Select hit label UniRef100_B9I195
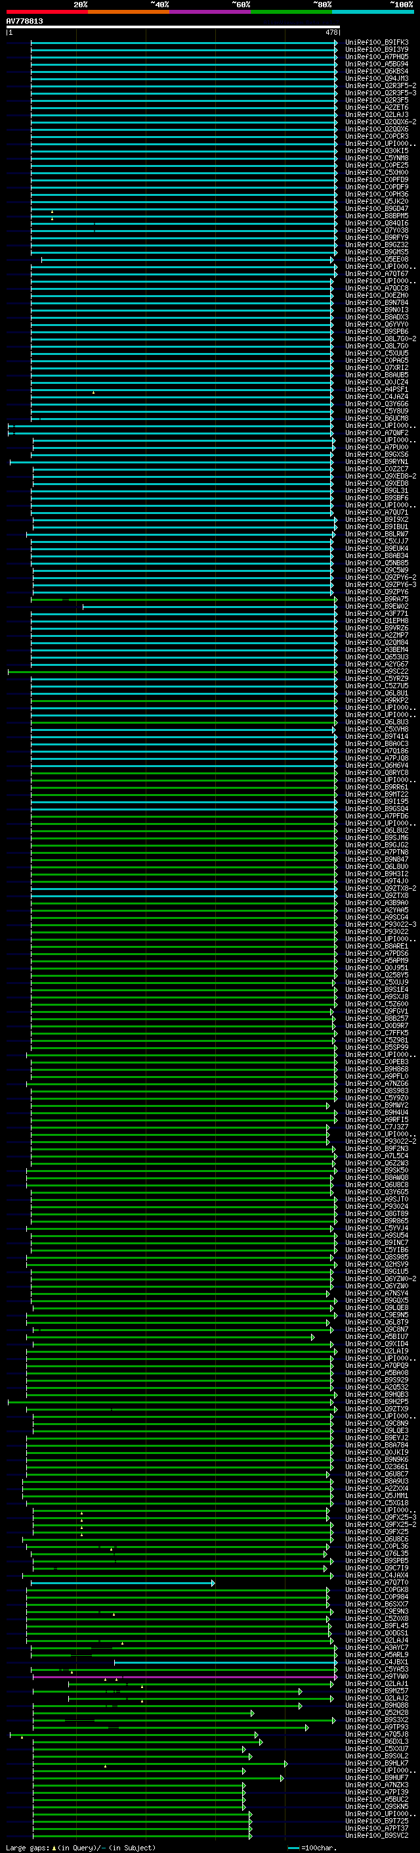This screenshot has width=420, height=1853. click(376, 801)
